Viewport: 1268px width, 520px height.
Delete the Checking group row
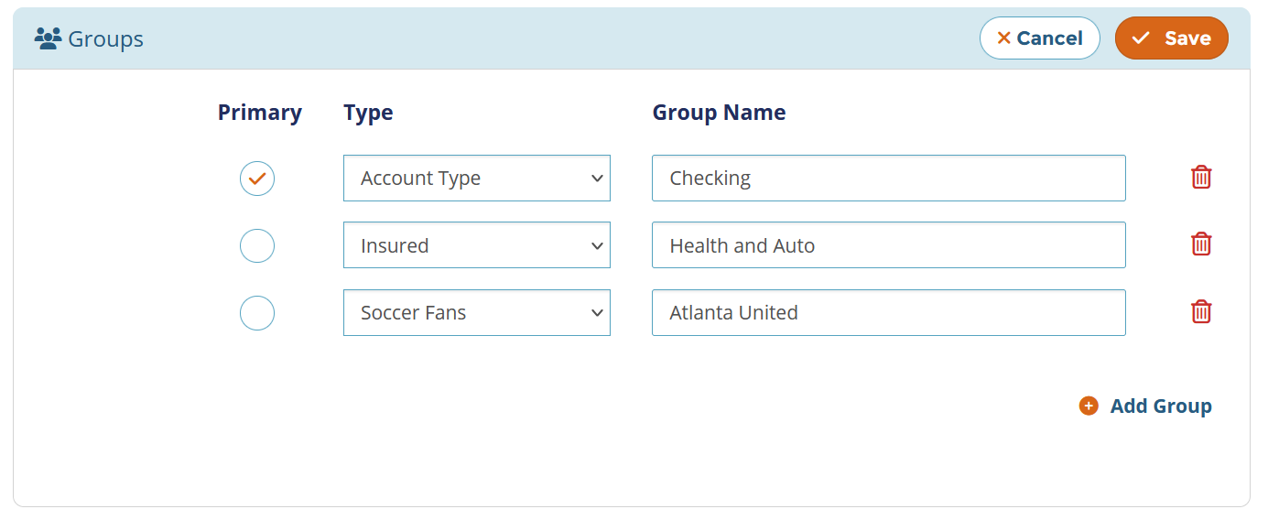click(x=1201, y=178)
